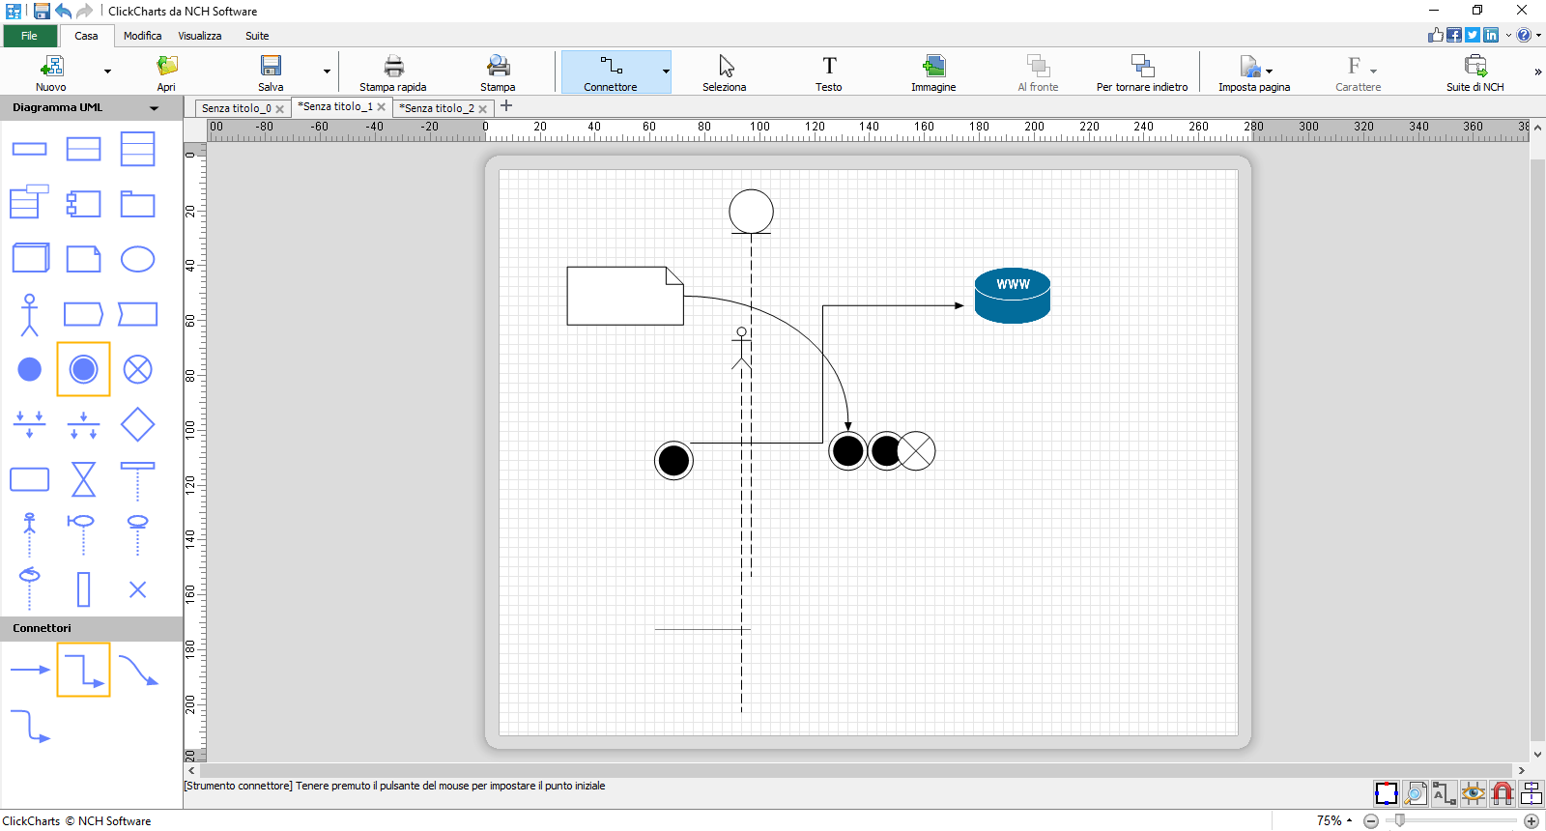Select the diamond decision shape
Screen dimensions: 1546x831
coord(137,424)
